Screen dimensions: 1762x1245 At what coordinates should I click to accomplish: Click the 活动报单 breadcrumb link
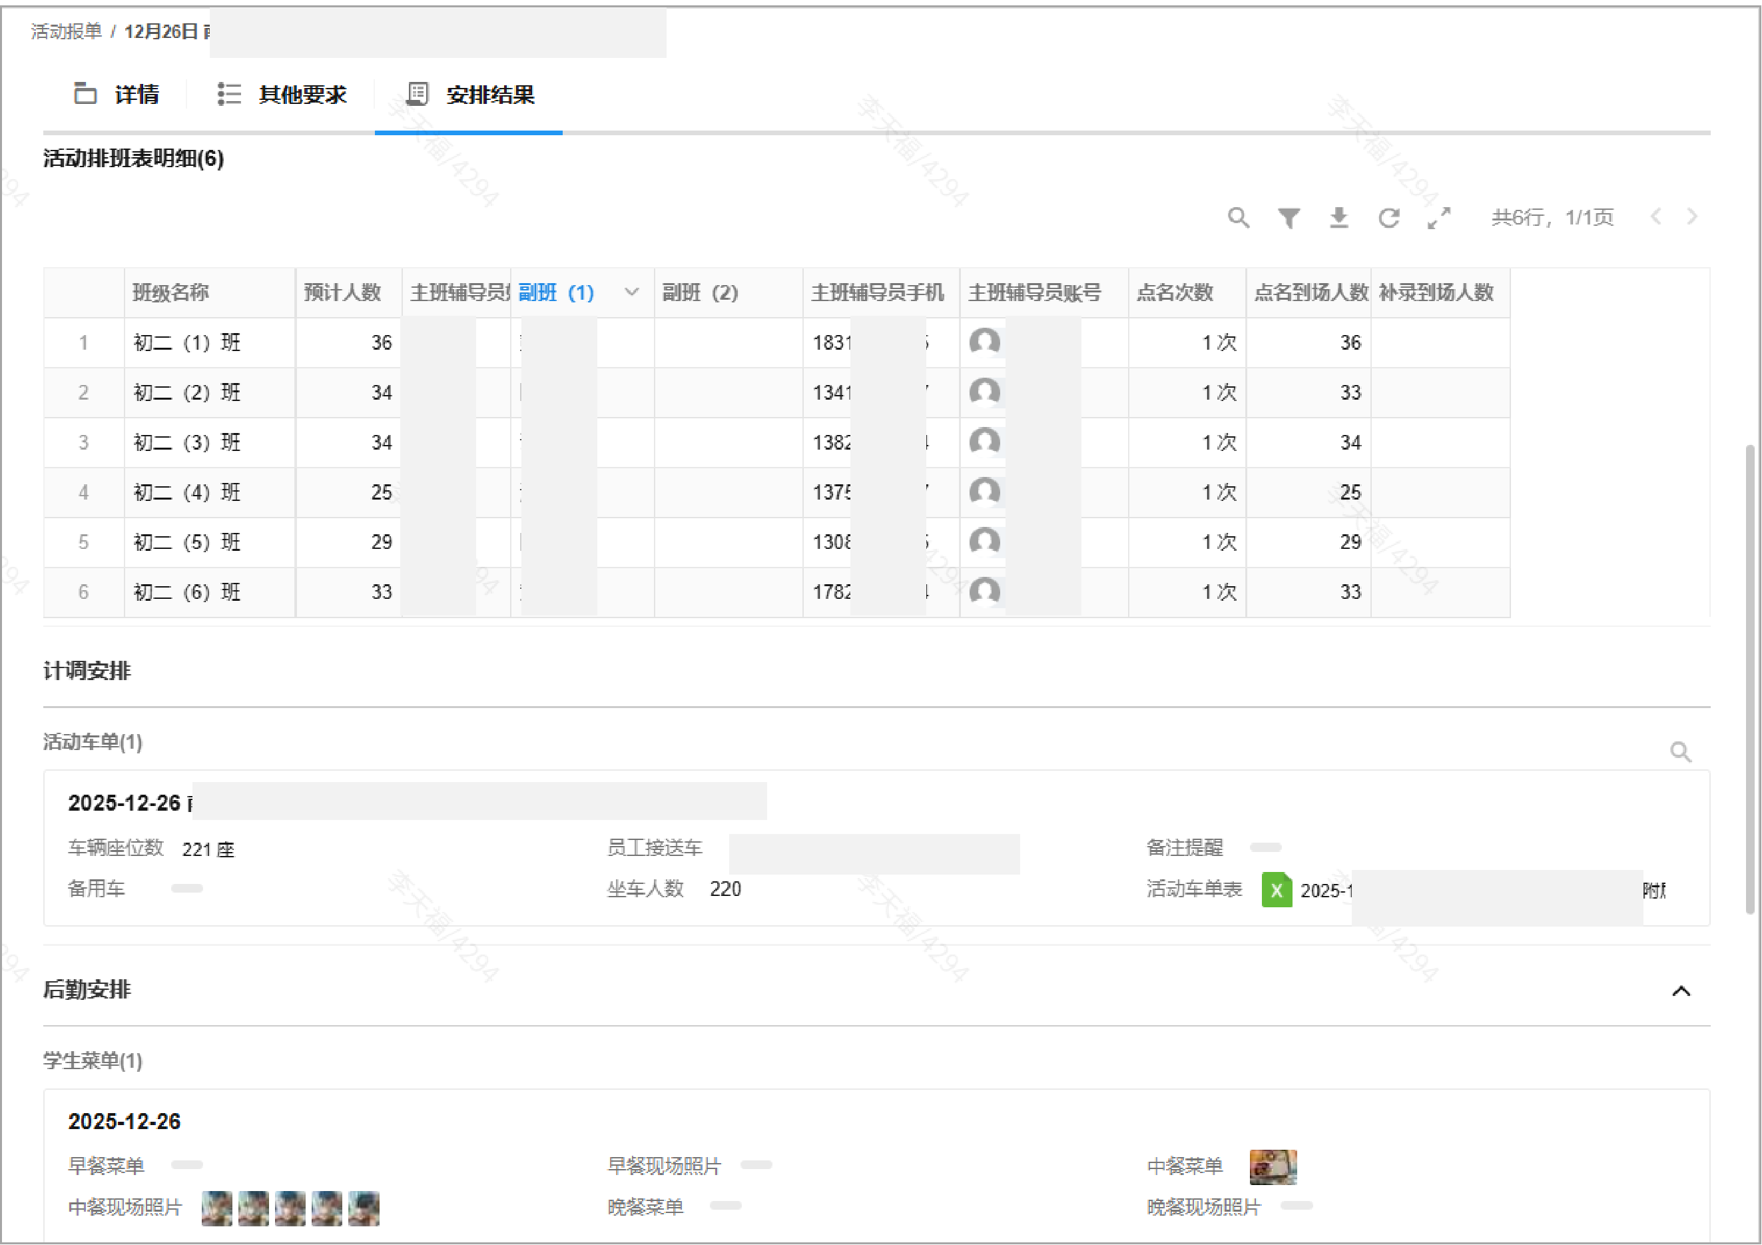pyautogui.click(x=66, y=31)
